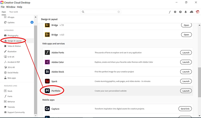
Task: Open the Adobe Fonts header icon
Action: point(170,12)
